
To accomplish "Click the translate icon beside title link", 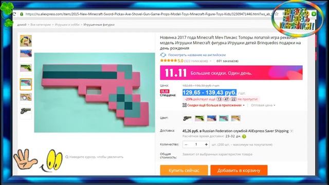I will (x=163, y=55).
